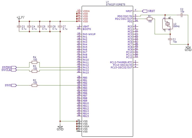Select the NRST pin label inside U1

[129, 11]
